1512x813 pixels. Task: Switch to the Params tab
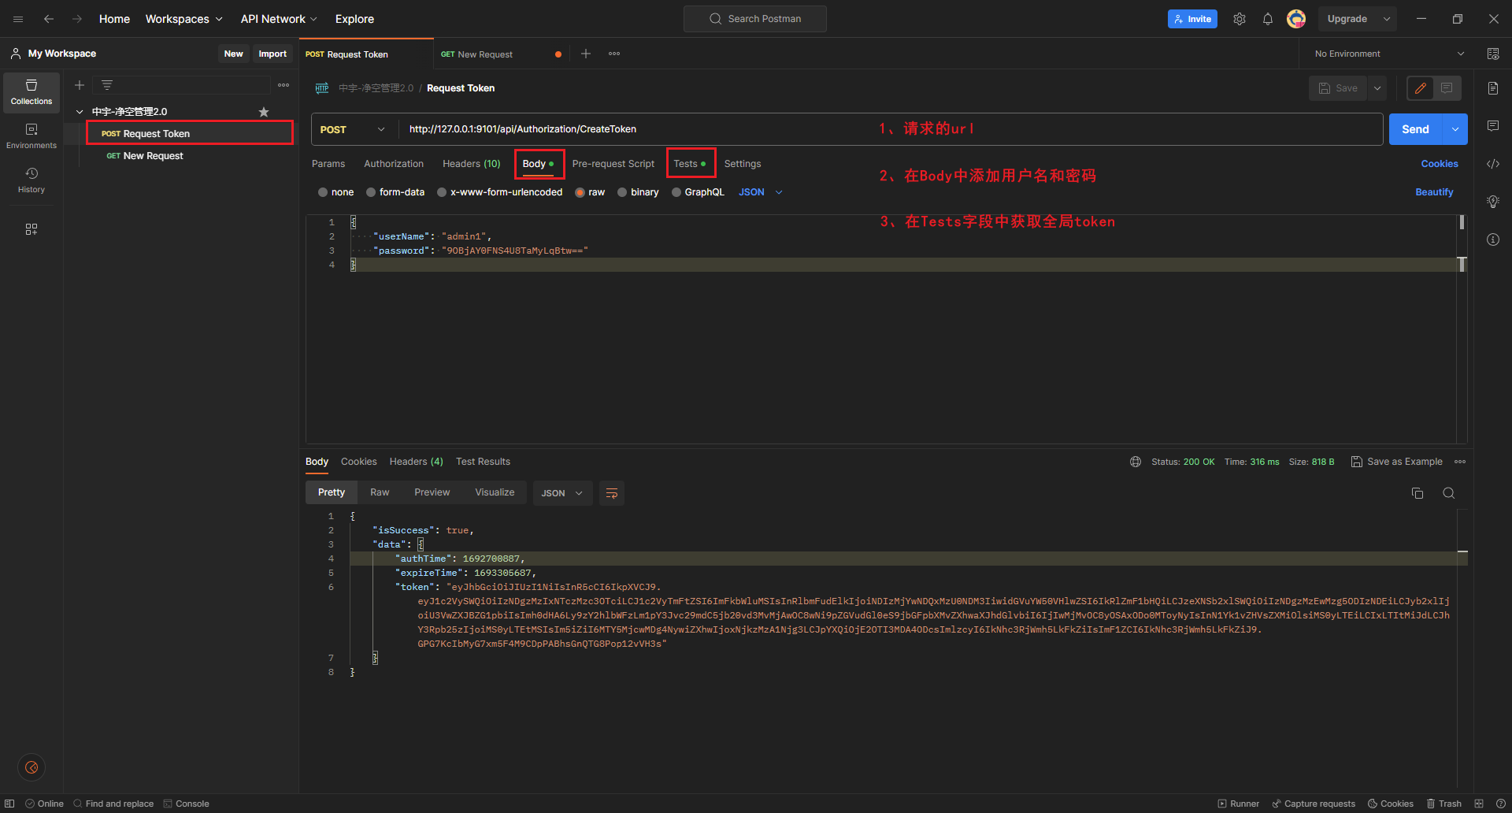(328, 164)
